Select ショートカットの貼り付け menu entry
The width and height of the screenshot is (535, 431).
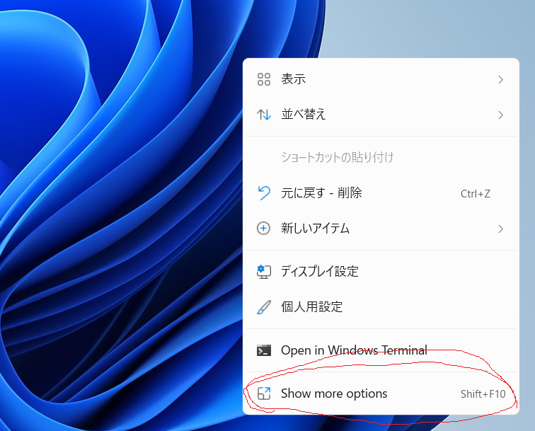tap(381, 157)
